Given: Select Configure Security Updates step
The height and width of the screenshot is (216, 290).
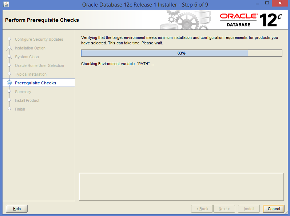Looking at the screenshot, I should click(x=39, y=39).
